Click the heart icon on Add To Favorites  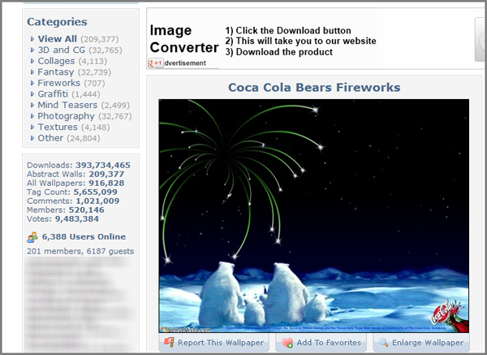pos(287,343)
